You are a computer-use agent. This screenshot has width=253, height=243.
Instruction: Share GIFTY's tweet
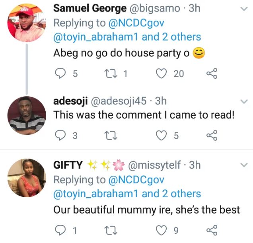[x=212, y=230]
